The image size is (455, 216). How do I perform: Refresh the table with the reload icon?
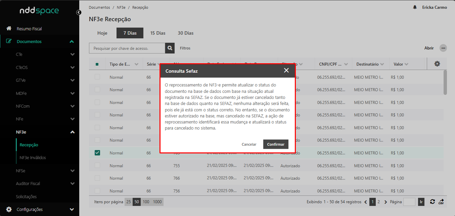(432, 202)
